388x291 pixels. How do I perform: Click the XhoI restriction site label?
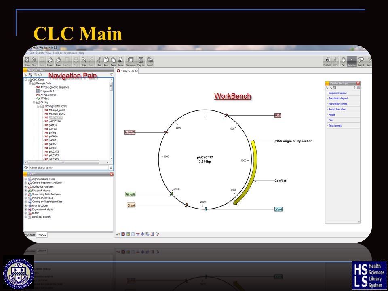pyautogui.click(x=278, y=209)
